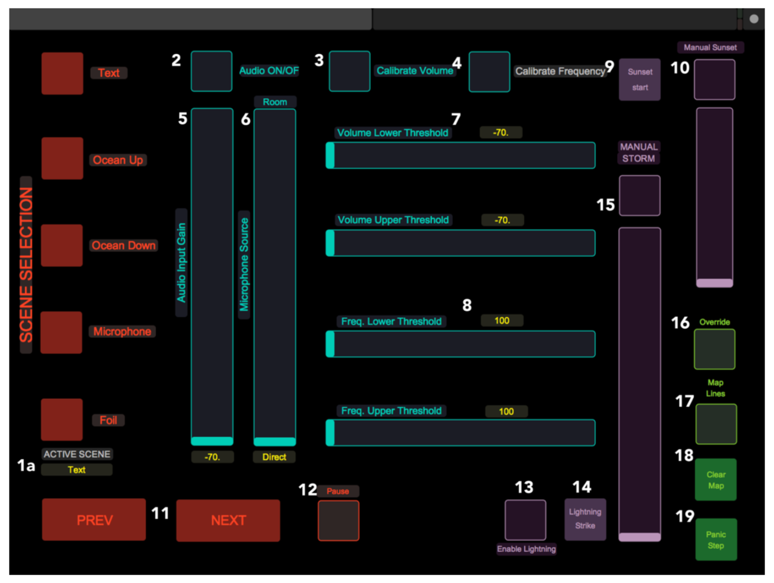The width and height of the screenshot is (774, 583).
Task: Go to the previous scene with PREV
Action: (94, 520)
